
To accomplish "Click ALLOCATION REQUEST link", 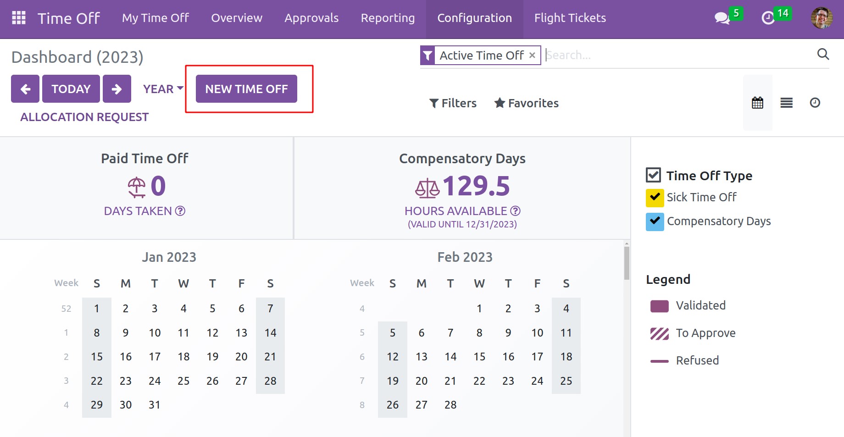I will tap(84, 117).
